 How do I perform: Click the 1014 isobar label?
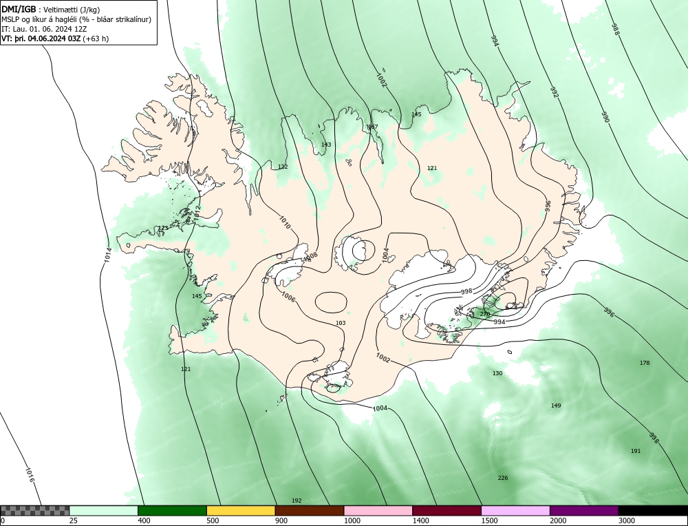(x=108, y=255)
